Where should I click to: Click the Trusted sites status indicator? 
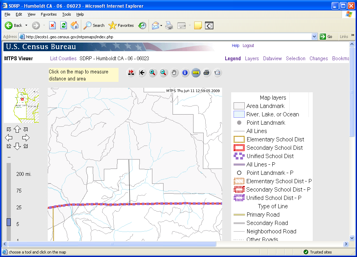[318, 252]
